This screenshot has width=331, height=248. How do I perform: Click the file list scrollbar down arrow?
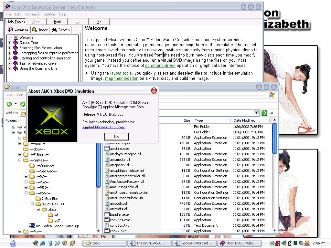coord(274,231)
